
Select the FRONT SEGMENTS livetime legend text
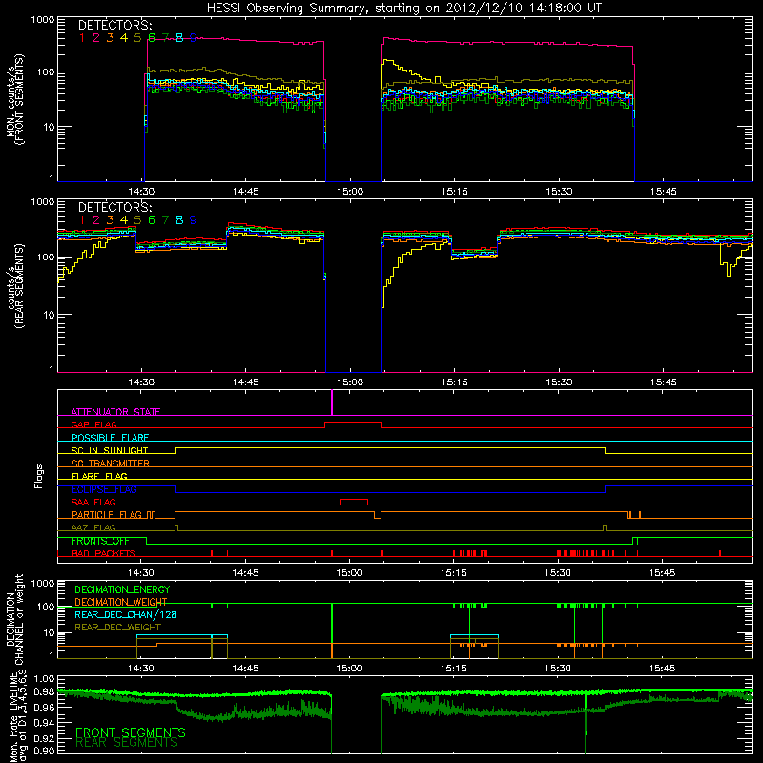(131, 732)
